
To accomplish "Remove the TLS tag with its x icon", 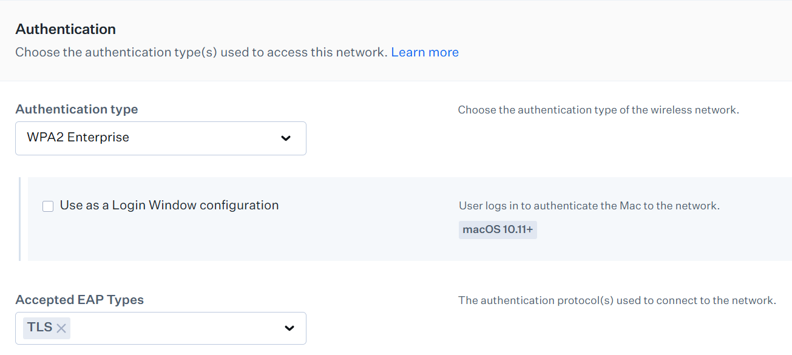I will [x=61, y=328].
